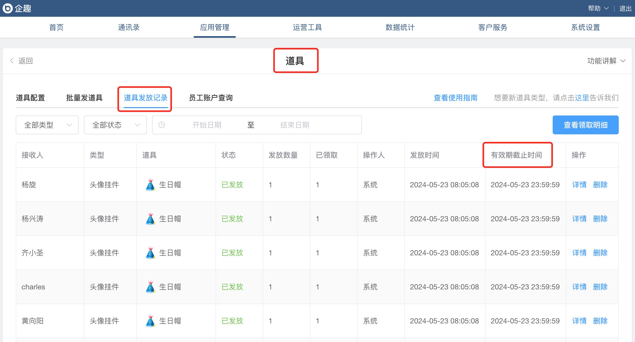The height and width of the screenshot is (342, 635).
Task: Click 详情 for 杨旋's record
Action: click(579, 185)
